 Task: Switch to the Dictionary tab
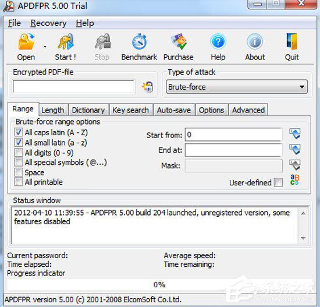(88, 110)
